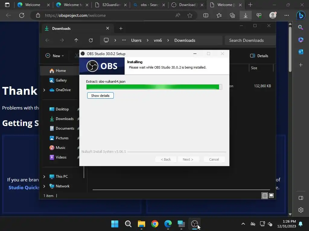
Task: Open Bing Copilot sidebar icon
Action: [x=301, y=15]
